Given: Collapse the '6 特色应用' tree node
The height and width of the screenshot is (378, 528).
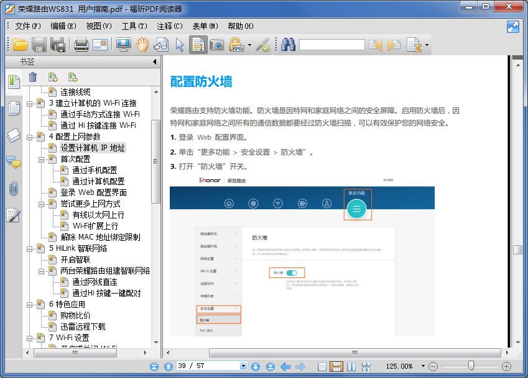Looking at the screenshot, I should [30, 305].
